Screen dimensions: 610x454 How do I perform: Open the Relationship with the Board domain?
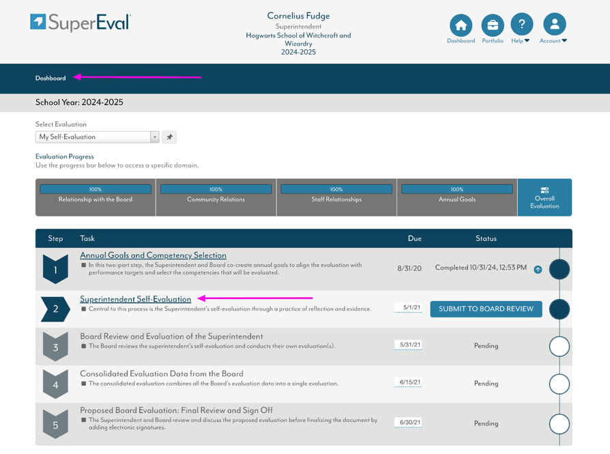click(x=96, y=197)
